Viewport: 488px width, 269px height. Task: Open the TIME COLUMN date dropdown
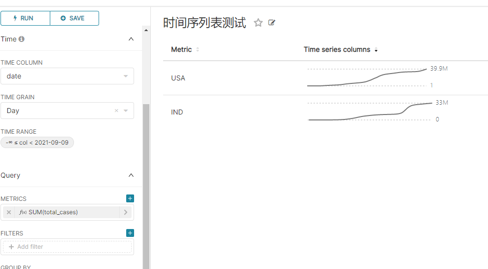67,76
